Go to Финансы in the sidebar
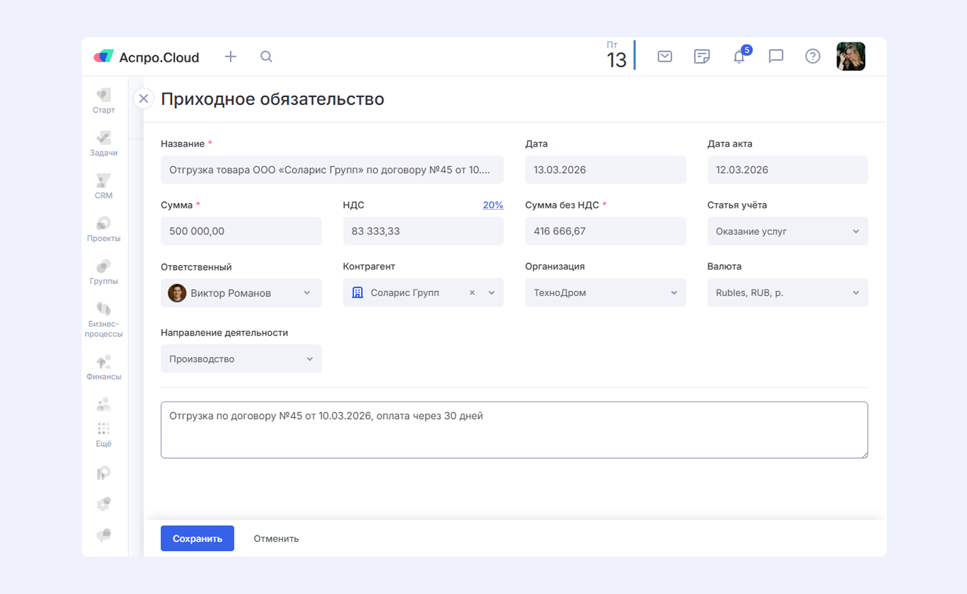 point(104,367)
